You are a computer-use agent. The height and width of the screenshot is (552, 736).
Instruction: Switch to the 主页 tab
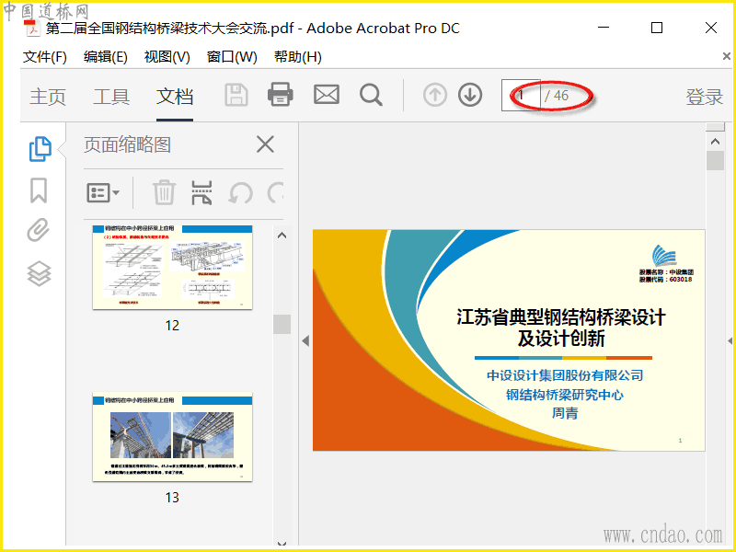[48, 97]
